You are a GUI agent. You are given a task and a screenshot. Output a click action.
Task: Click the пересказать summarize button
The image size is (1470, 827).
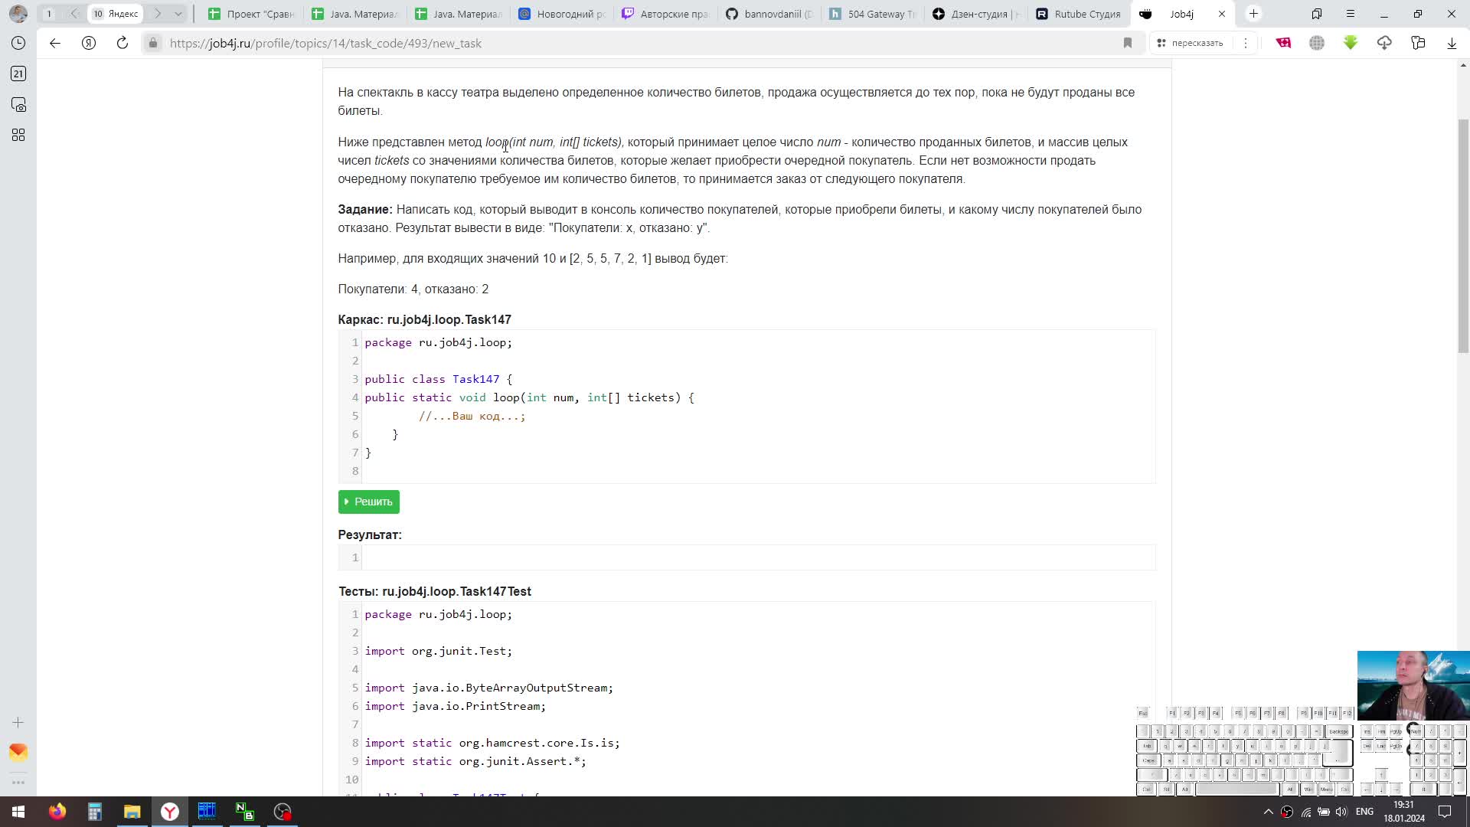[1190, 43]
